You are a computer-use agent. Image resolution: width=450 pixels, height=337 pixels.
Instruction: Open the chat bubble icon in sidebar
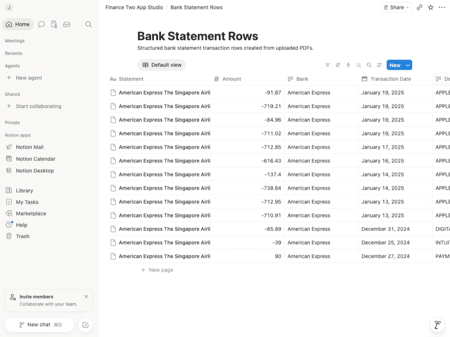[41, 24]
